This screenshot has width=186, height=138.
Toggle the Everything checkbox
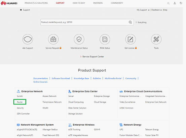pos(136,22)
